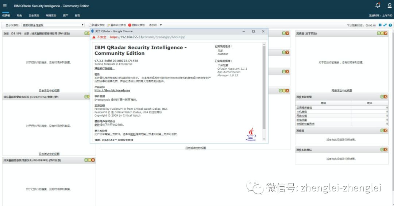The image size is (394, 206).
Task: Click the 下次刷新时间 00:00:40 countdown
Action: pyautogui.click(x=361, y=25)
